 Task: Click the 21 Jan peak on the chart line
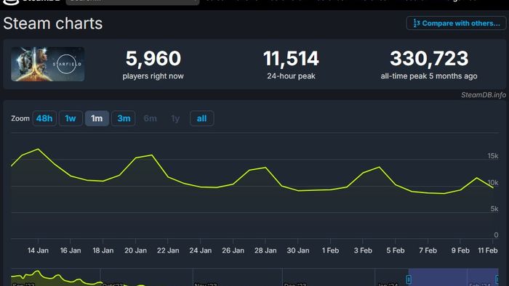click(x=152, y=155)
